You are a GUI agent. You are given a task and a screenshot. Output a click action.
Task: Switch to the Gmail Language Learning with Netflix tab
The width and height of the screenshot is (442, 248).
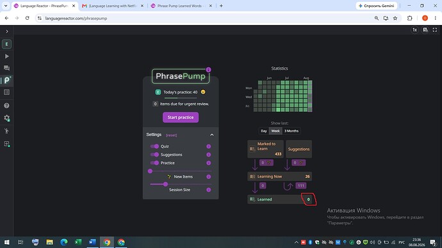pyautogui.click(x=113, y=6)
